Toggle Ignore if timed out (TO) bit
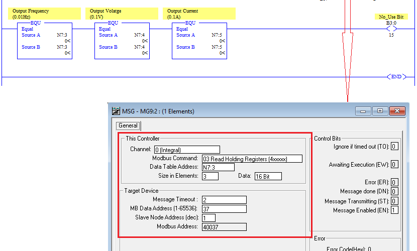The height and width of the screenshot is (251, 417). [394, 147]
